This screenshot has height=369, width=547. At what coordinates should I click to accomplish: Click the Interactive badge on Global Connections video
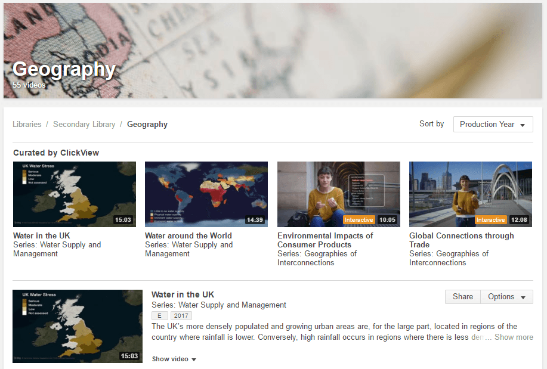click(x=490, y=220)
